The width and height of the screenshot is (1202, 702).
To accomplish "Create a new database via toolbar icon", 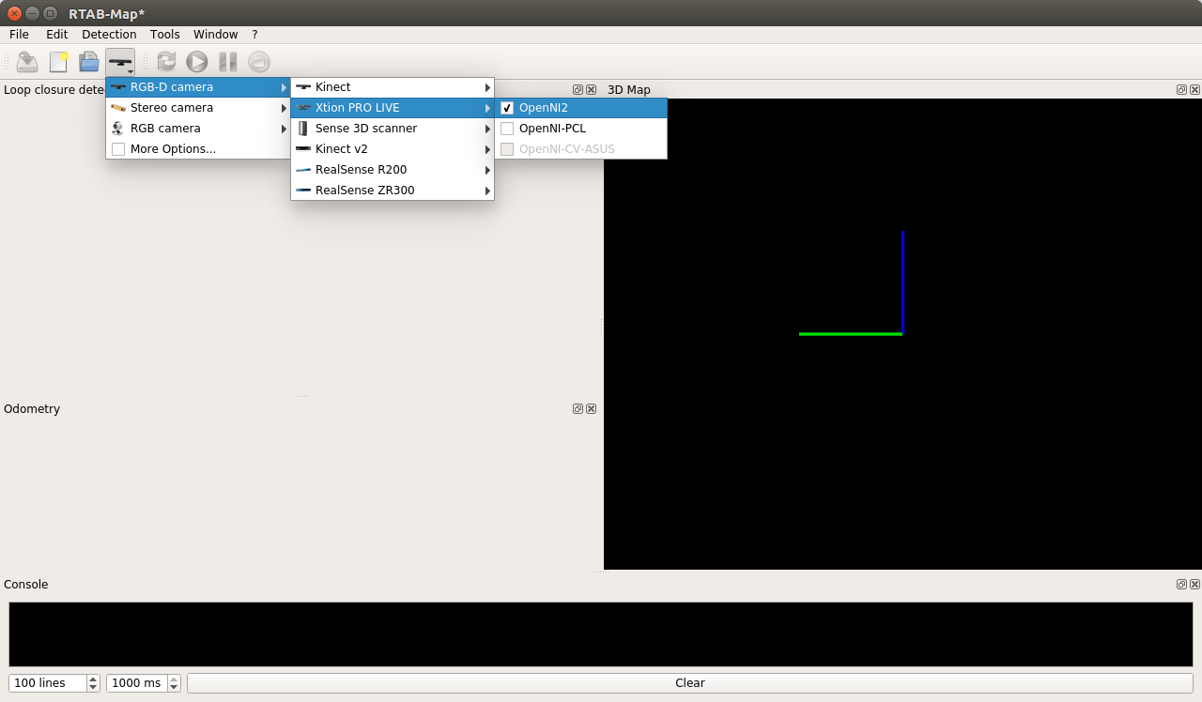I will coord(58,62).
